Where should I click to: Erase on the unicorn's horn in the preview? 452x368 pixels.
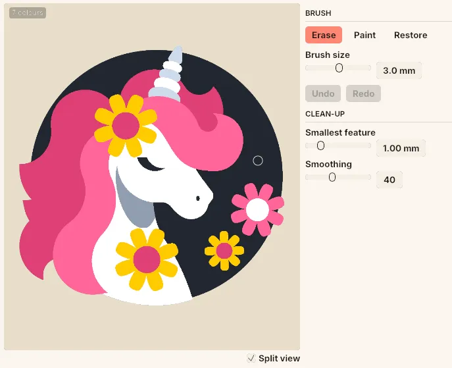(x=170, y=74)
